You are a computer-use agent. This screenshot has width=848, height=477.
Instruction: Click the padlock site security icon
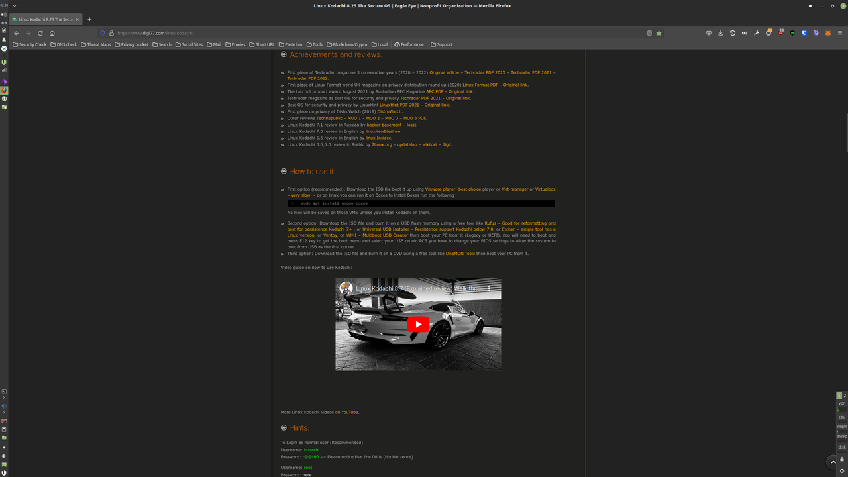(x=111, y=33)
